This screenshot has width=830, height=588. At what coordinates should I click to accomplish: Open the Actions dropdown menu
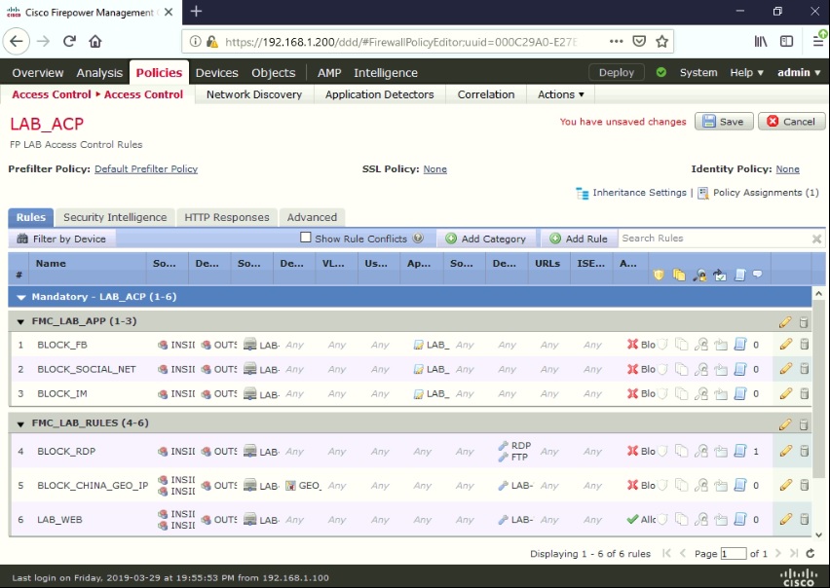(x=560, y=94)
